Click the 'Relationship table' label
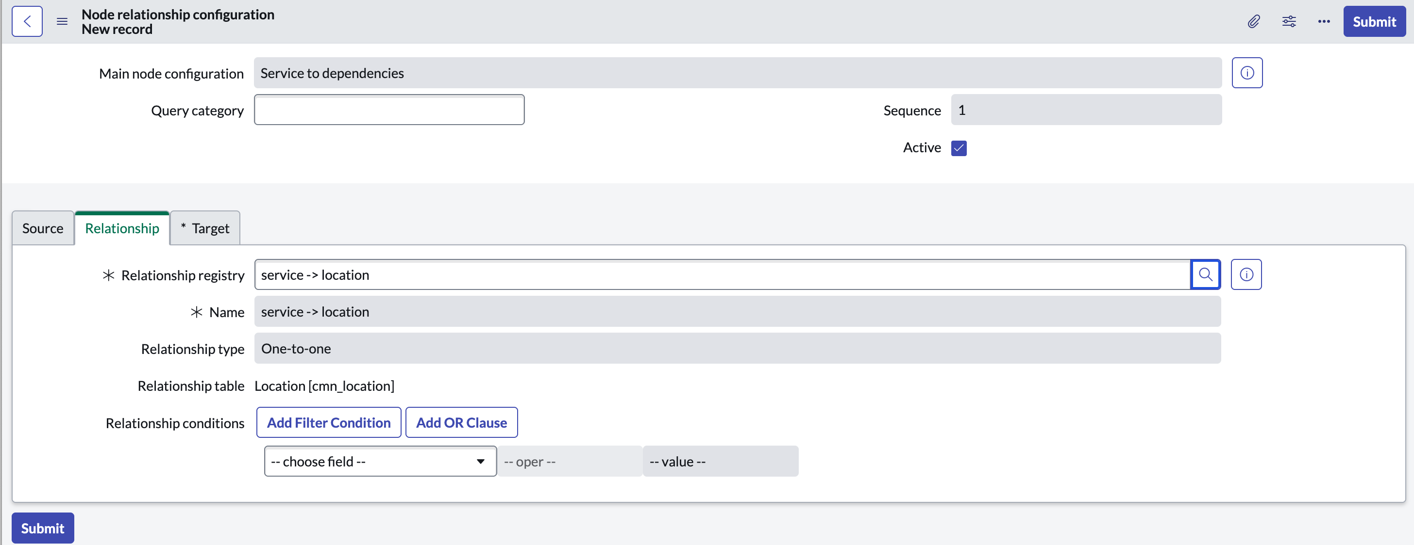Image resolution: width=1414 pixels, height=545 pixels. coord(191,385)
